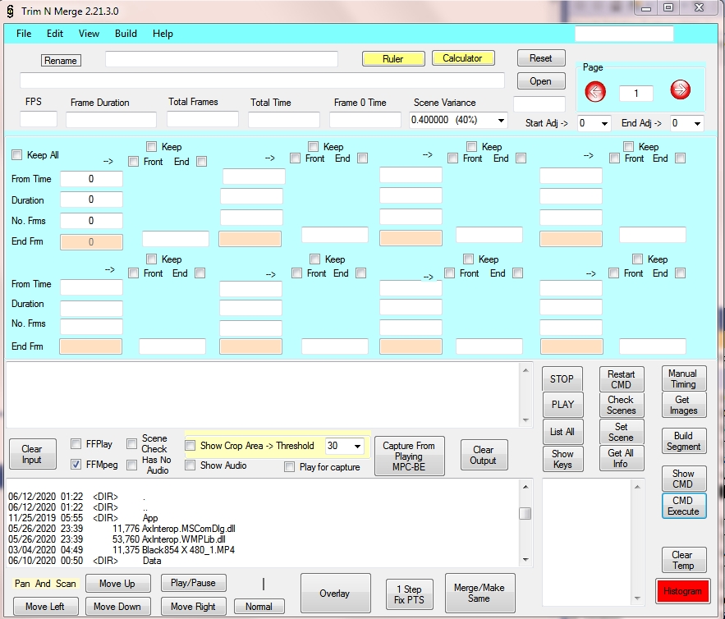The height and width of the screenshot is (619, 725).
Task: Click the Merge/Make Same button
Action: click(479, 593)
